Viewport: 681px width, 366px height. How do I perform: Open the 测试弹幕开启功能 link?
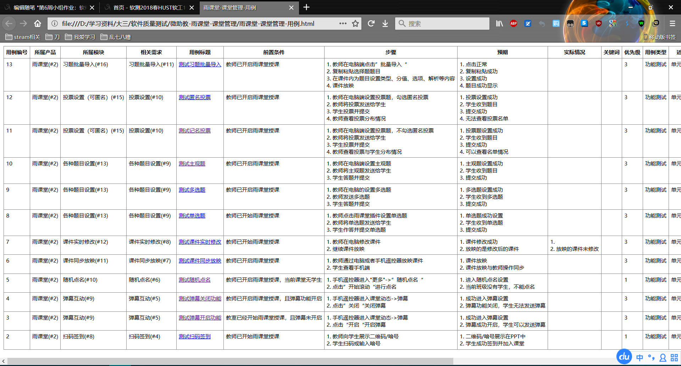click(x=200, y=317)
